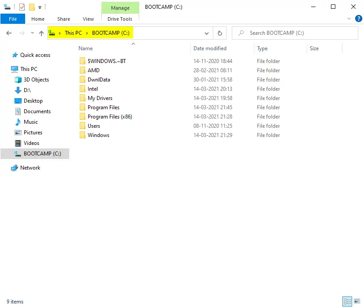Switch to the Share ribbon tab
This screenshot has height=307, width=364.
coord(63,19)
